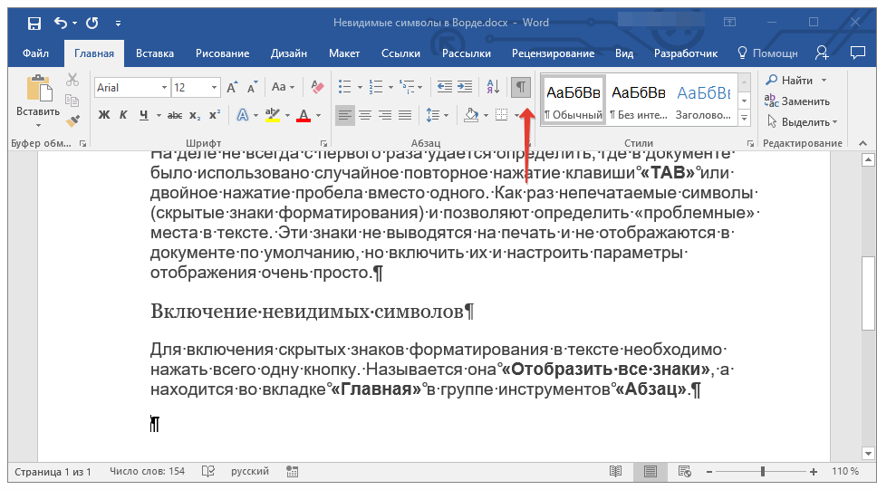Click the Format Painter brush icon
The image size is (877, 490).
pos(73,120)
